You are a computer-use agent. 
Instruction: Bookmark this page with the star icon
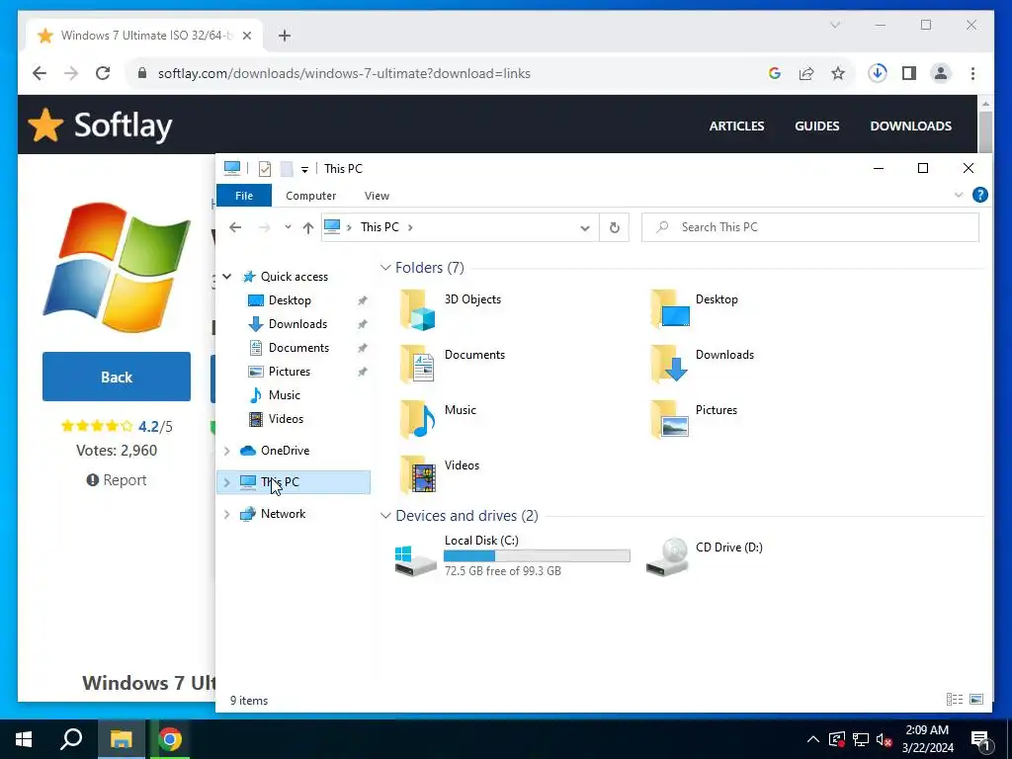tap(838, 73)
